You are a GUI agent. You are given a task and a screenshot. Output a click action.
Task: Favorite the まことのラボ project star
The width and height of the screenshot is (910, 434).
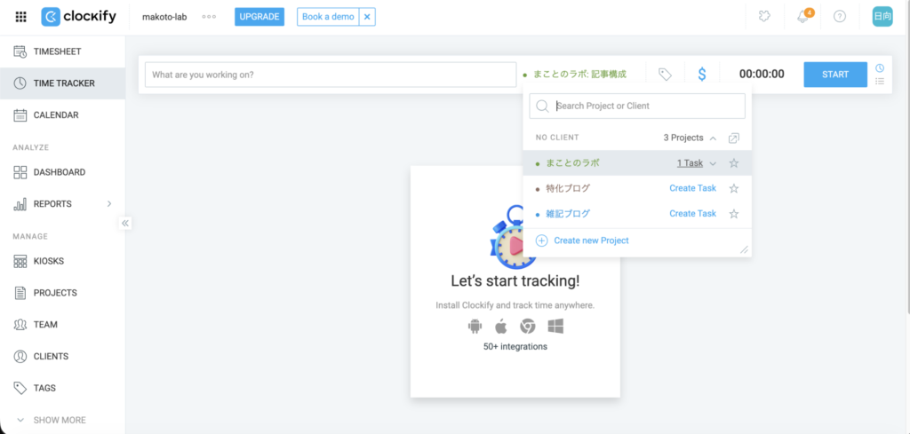pos(734,163)
